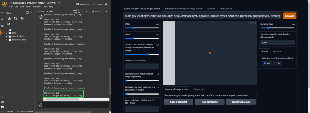Refresh the file list with the folder refresh icon
Screen dimensions: 310x113
(16, 18)
